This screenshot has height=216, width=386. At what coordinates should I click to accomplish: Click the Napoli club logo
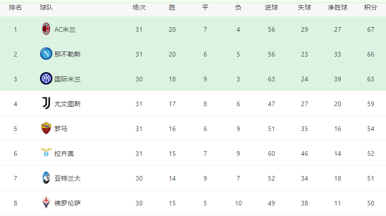[x=46, y=54]
